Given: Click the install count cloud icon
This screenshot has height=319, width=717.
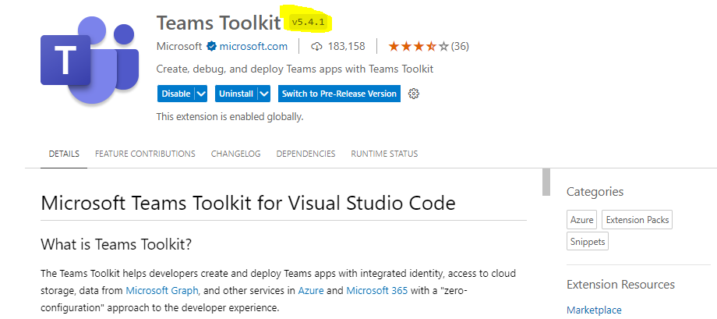Looking at the screenshot, I should (x=317, y=46).
